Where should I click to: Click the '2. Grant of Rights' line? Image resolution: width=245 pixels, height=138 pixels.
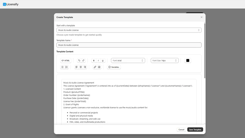click(71, 104)
